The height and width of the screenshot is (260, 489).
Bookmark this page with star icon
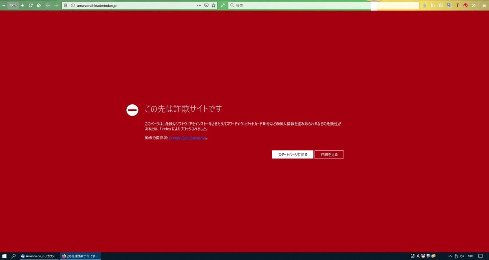click(214, 5)
